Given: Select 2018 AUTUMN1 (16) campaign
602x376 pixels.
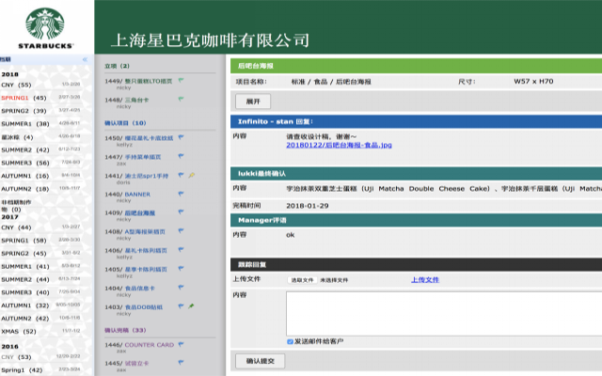Looking at the screenshot, I should click(x=25, y=176).
